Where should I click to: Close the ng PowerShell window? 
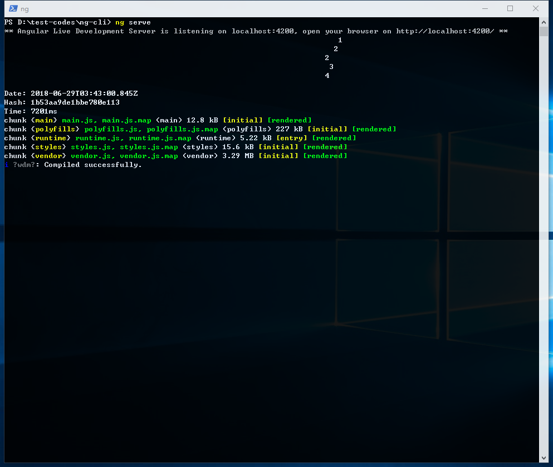(x=535, y=8)
